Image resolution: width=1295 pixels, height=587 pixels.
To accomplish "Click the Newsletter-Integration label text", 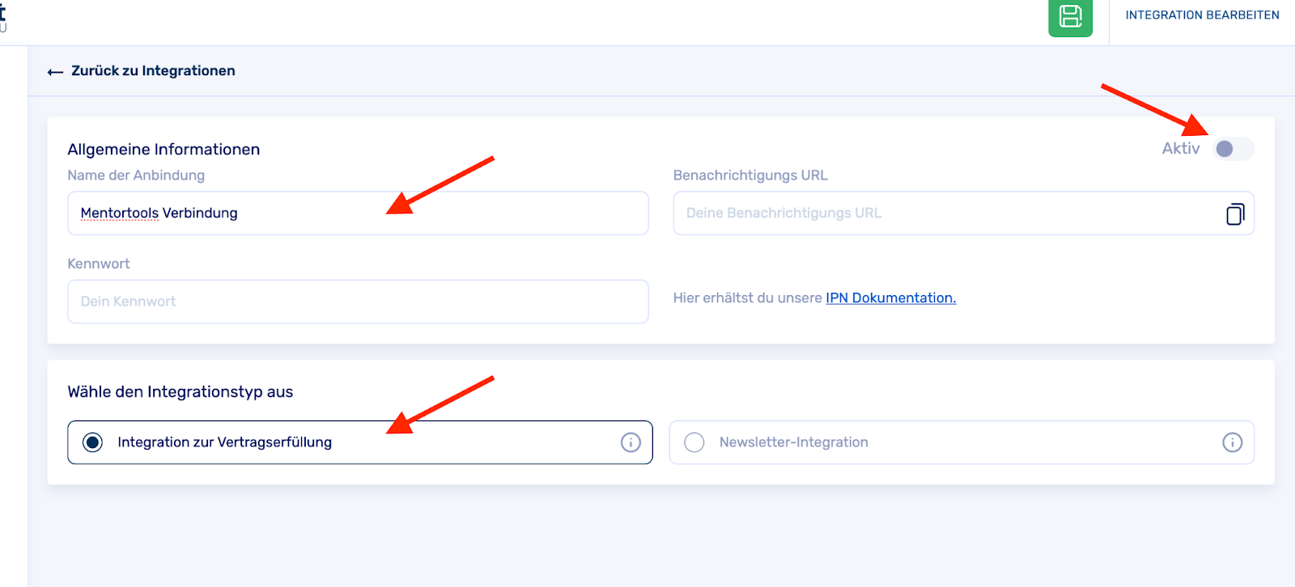I will coord(793,442).
